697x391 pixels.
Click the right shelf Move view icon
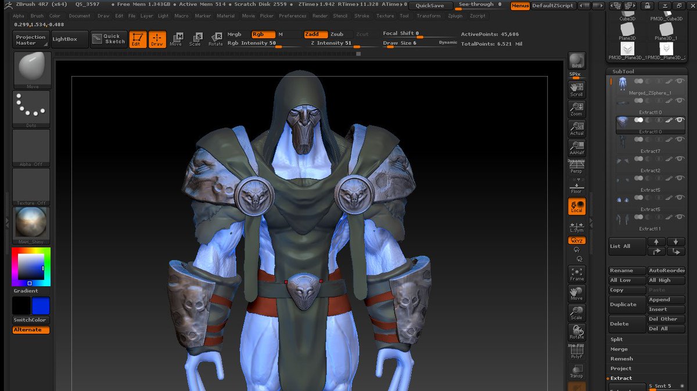point(577,293)
